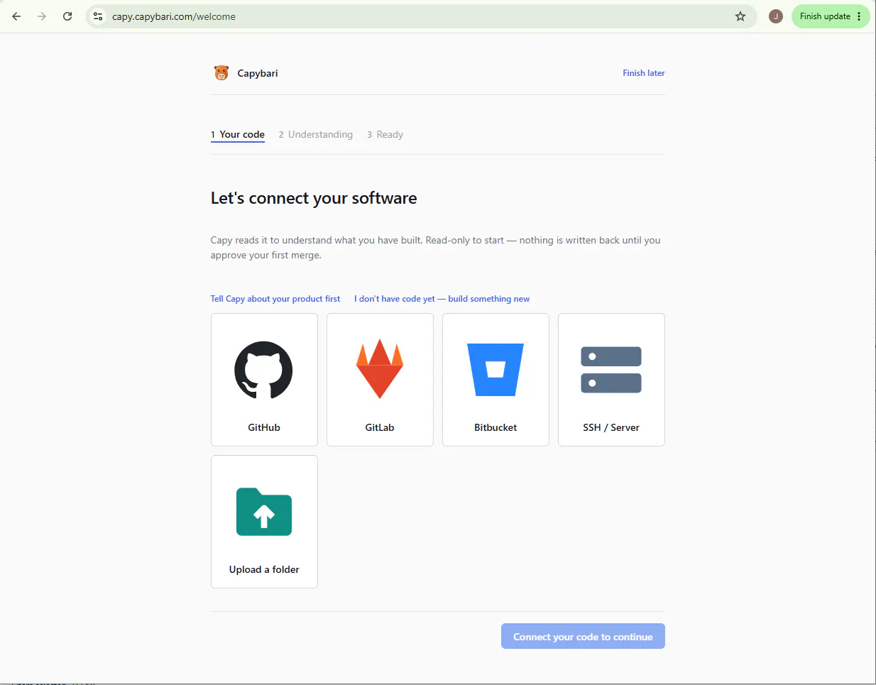Click the Upload a folder label text
This screenshot has width=876, height=685.
[x=264, y=569]
